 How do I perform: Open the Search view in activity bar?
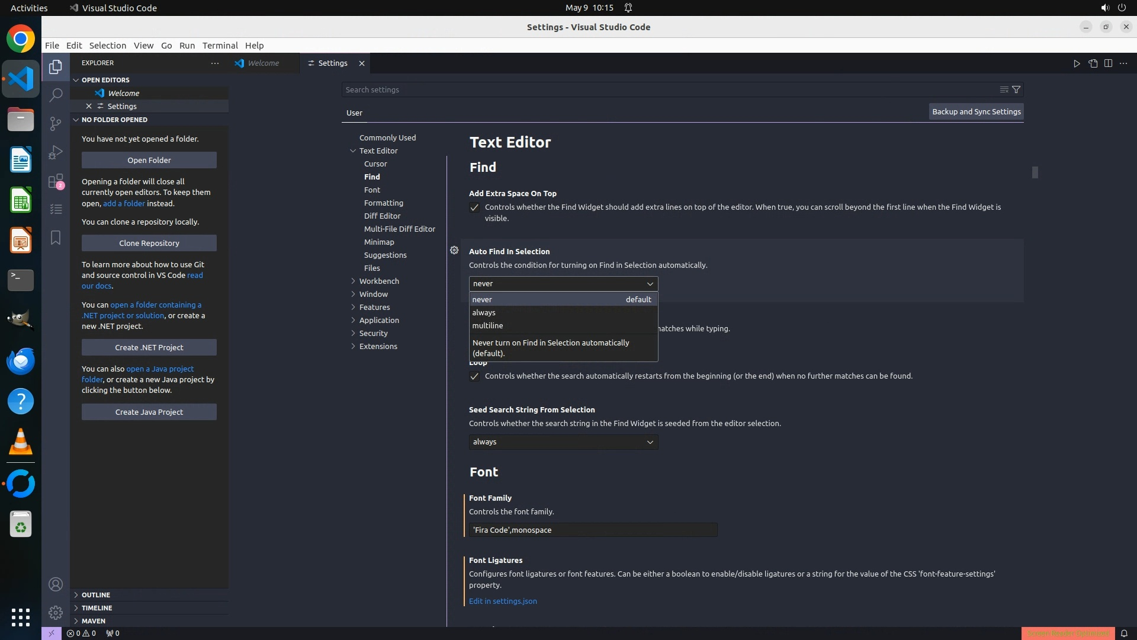tap(56, 95)
